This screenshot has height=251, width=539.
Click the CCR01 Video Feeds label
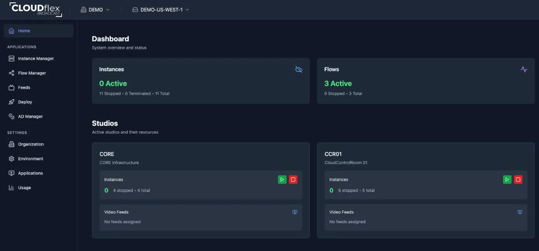[x=341, y=212]
